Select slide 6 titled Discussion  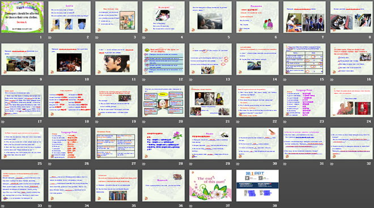point(257,17)
